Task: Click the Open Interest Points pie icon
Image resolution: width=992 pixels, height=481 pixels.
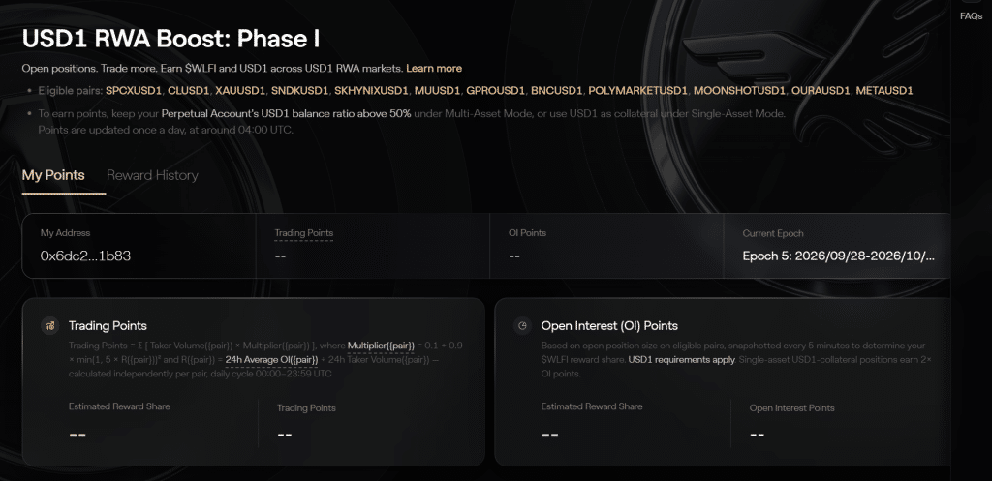Action: pos(522,326)
